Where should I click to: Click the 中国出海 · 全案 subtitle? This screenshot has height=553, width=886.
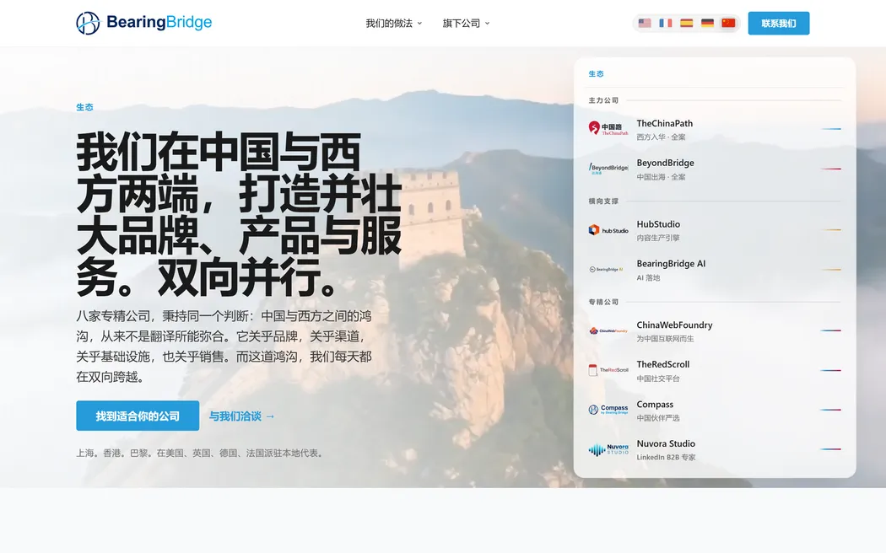[x=661, y=177]
